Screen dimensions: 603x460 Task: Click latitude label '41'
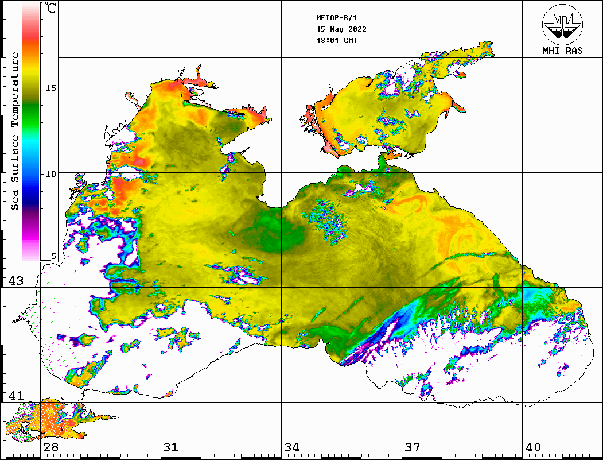15,395
